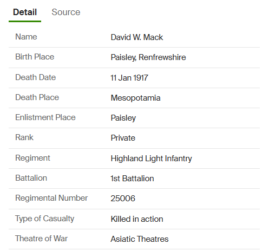Select birth place Paisley, Renfrewshire
The image size is (269, 251).
pos(148,57)
